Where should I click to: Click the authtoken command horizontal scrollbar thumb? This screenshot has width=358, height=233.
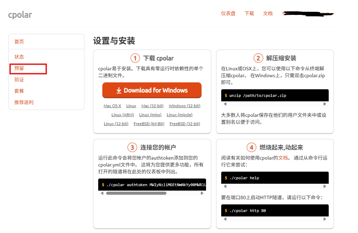coord(136,193)
